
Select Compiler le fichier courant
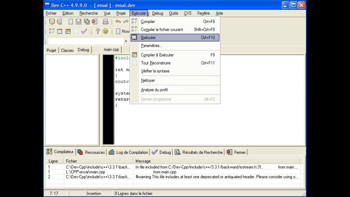175,29
